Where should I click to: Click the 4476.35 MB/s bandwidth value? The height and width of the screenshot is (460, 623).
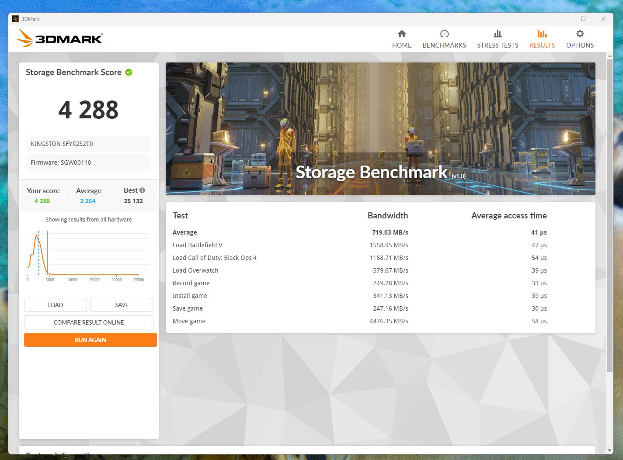click(x=389, y=321)
